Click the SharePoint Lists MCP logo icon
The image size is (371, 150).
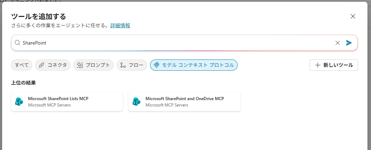(19, 102)
